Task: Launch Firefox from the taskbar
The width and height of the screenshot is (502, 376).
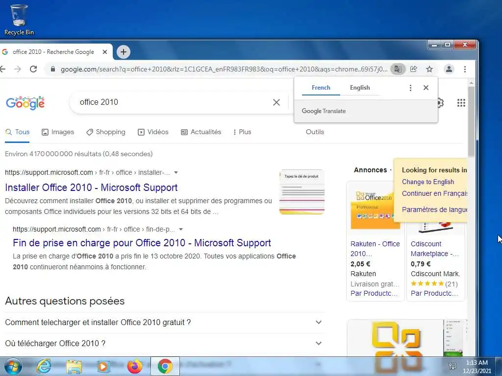Action: (x=135, y=366)
